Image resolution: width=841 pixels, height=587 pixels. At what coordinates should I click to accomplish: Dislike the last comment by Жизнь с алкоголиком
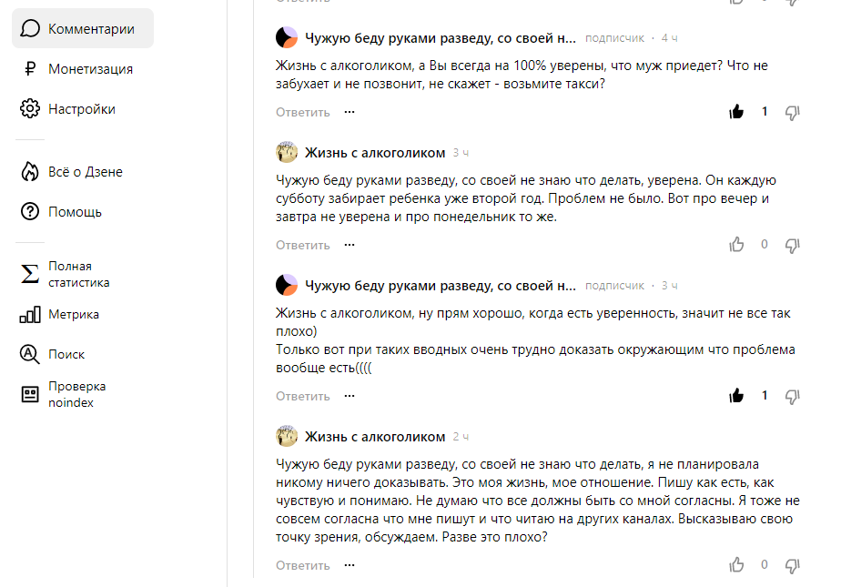(x=793, y=564)
